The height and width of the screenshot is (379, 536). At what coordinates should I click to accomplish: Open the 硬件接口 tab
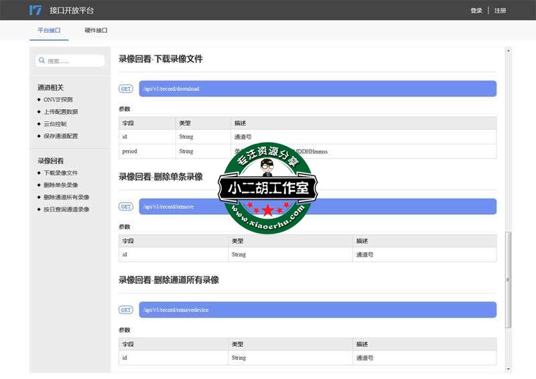[x=96, y=31]
